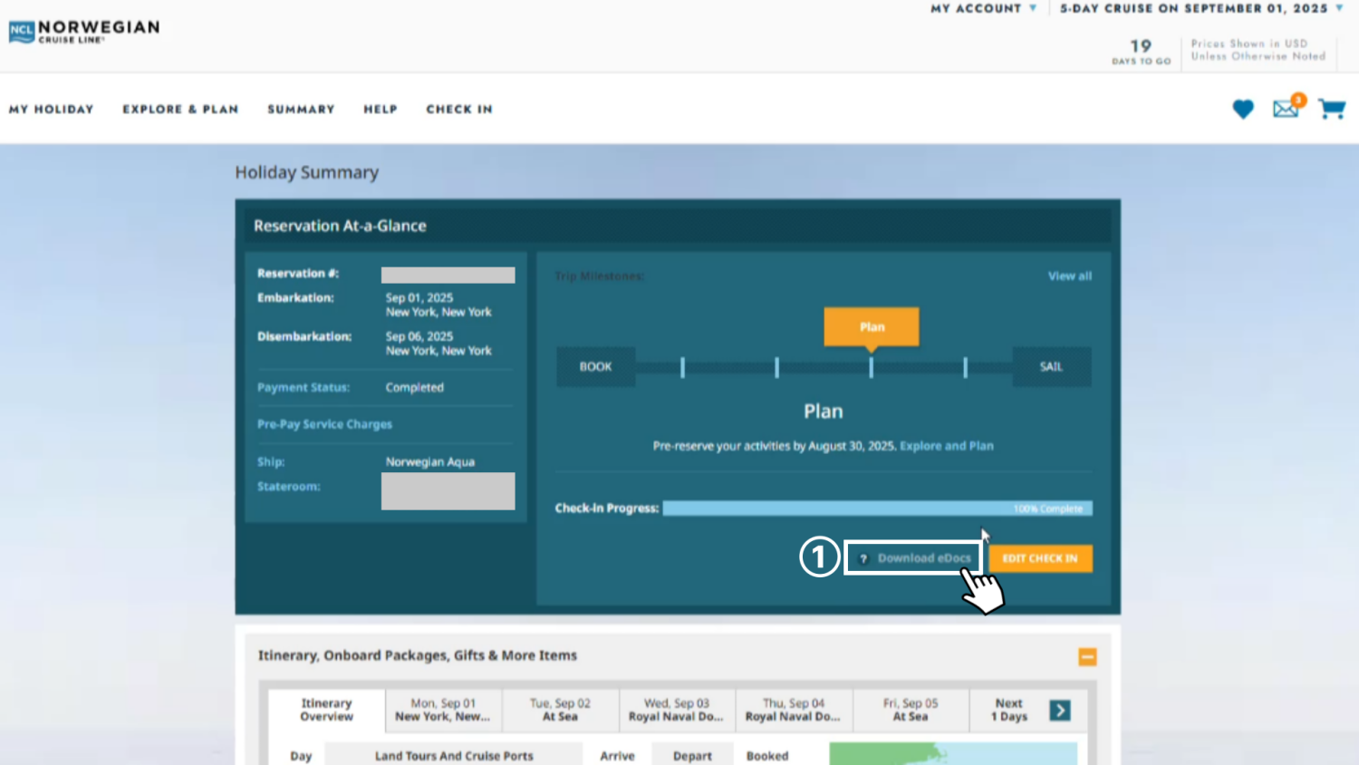Click the Norwegian Cruise Line logo
Screen dimensions: 1359x765
pyautogui.click(x=84, y=32)
